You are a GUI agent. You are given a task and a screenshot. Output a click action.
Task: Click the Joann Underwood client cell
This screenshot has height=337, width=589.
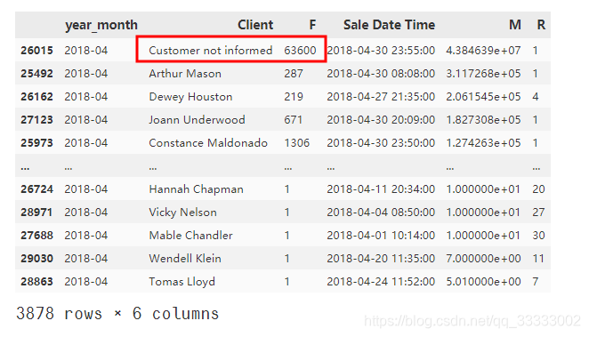tap(197, 120)
